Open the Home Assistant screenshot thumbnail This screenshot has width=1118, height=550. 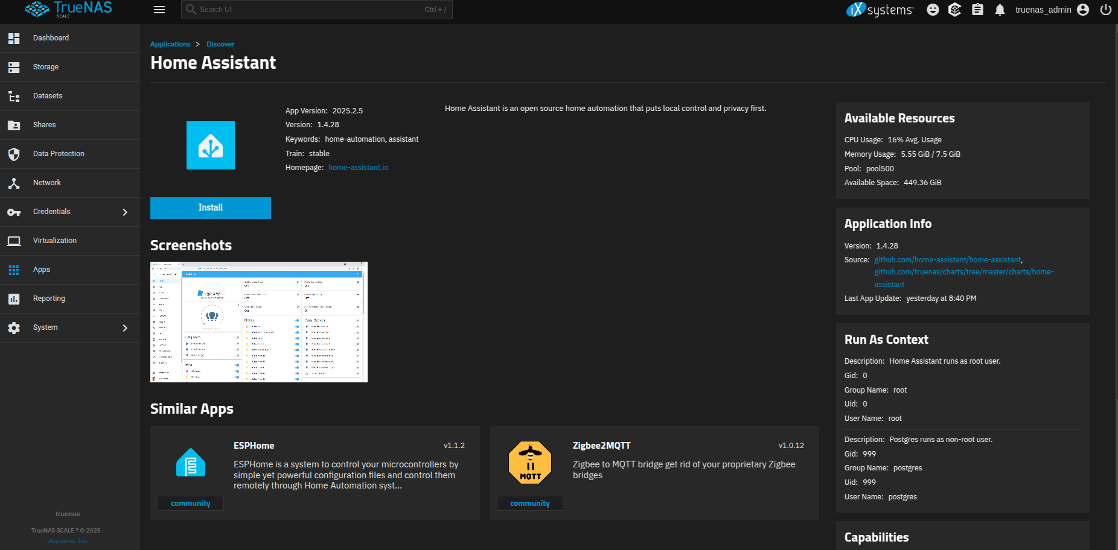259,322
